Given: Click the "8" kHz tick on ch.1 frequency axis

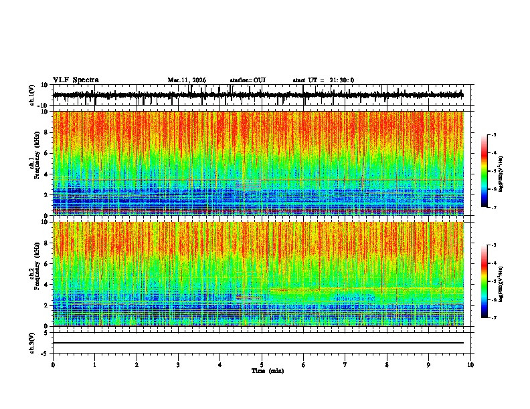Looking at the screenshot, I should click(47, 132).
